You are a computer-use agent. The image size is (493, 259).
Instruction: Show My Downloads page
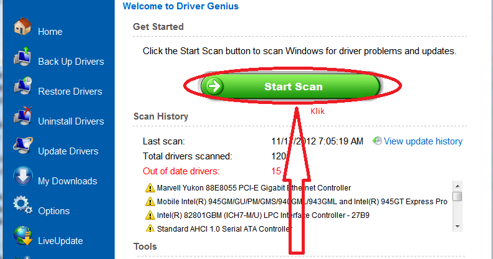(x=67, y=181)
